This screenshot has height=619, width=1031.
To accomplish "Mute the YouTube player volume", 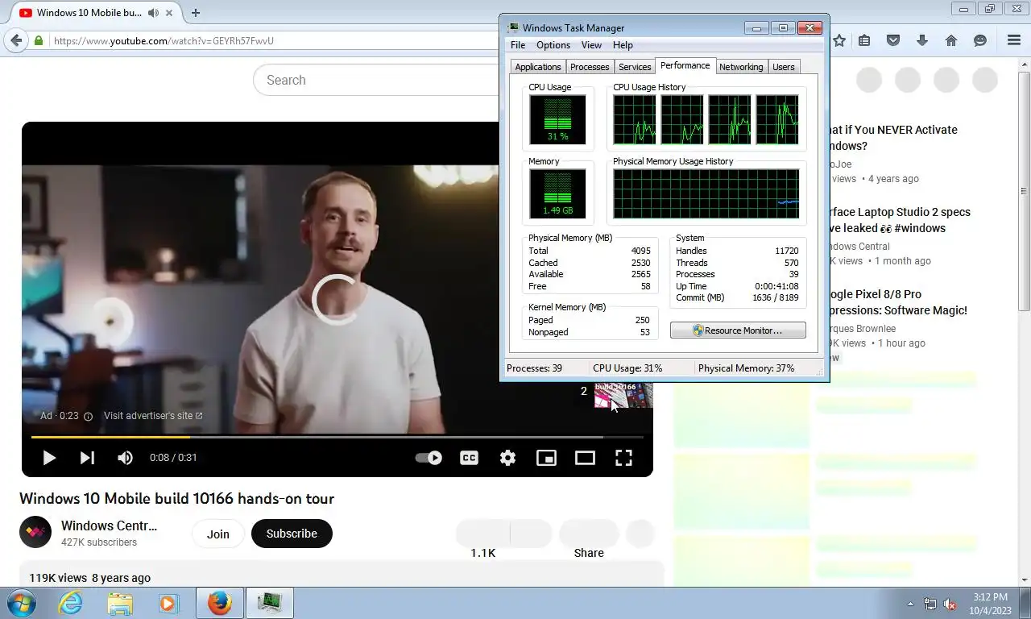I will (125, 458).
